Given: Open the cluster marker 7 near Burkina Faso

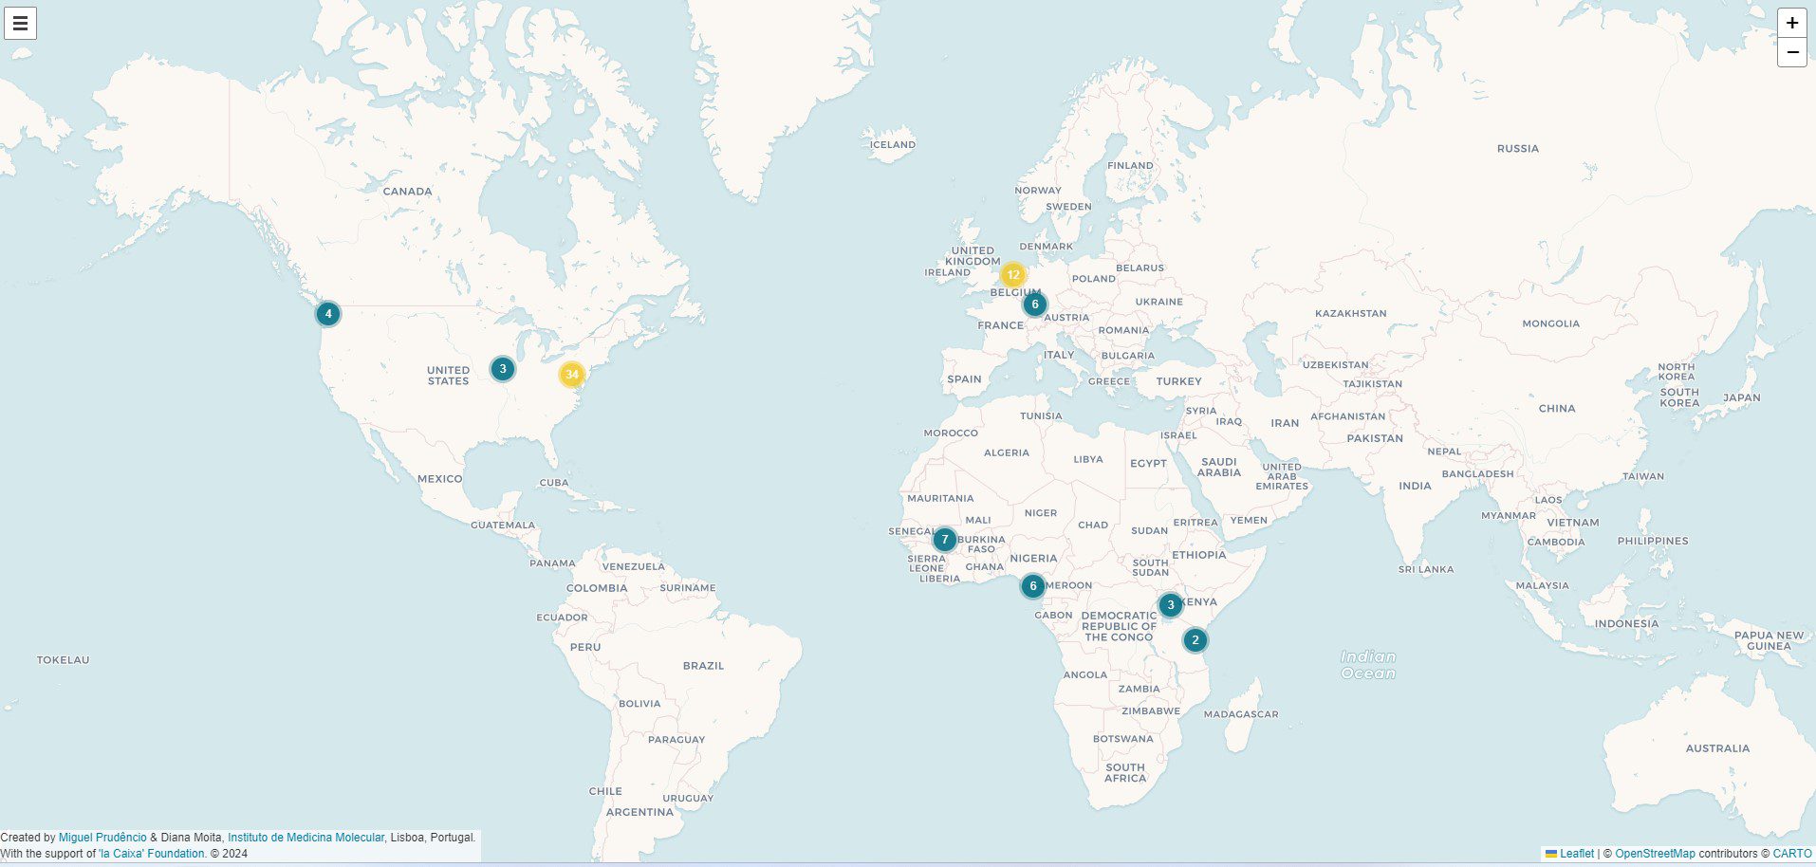Looking at the screenshot, I should 944,540.
